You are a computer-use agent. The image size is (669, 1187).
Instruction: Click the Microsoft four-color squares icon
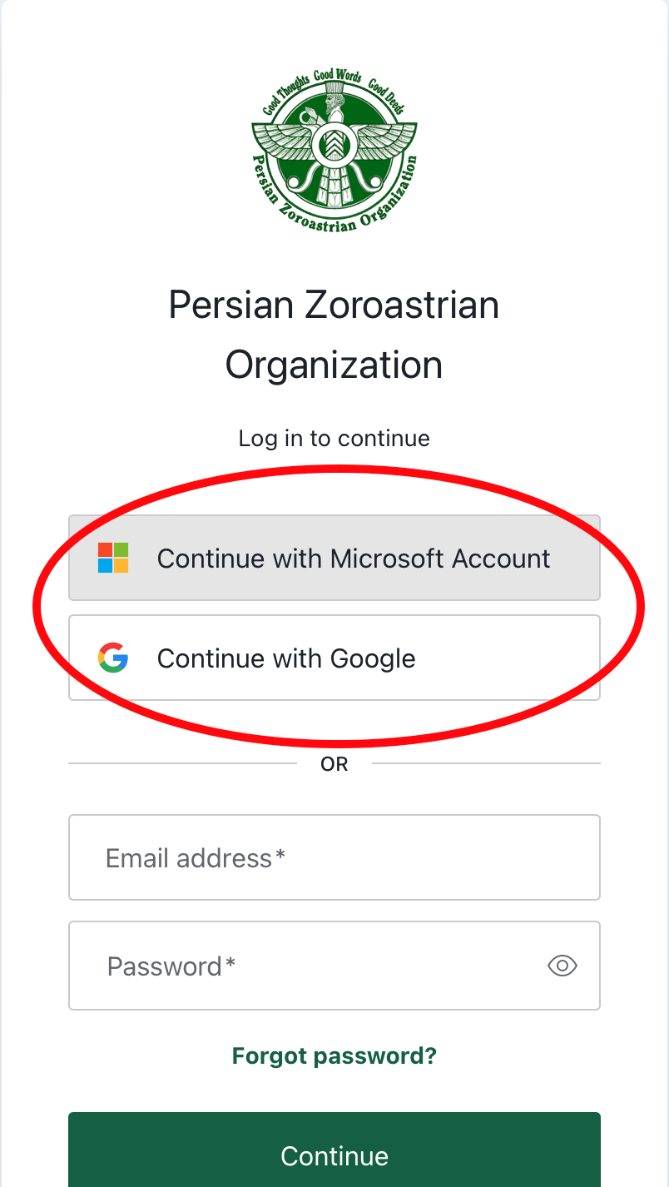[x=113, y=558]
